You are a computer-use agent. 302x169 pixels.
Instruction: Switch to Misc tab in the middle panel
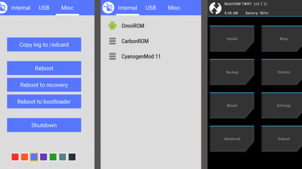(174, 8)
